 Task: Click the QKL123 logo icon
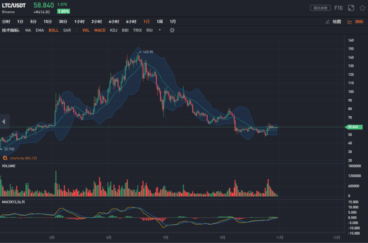point(5,158)
